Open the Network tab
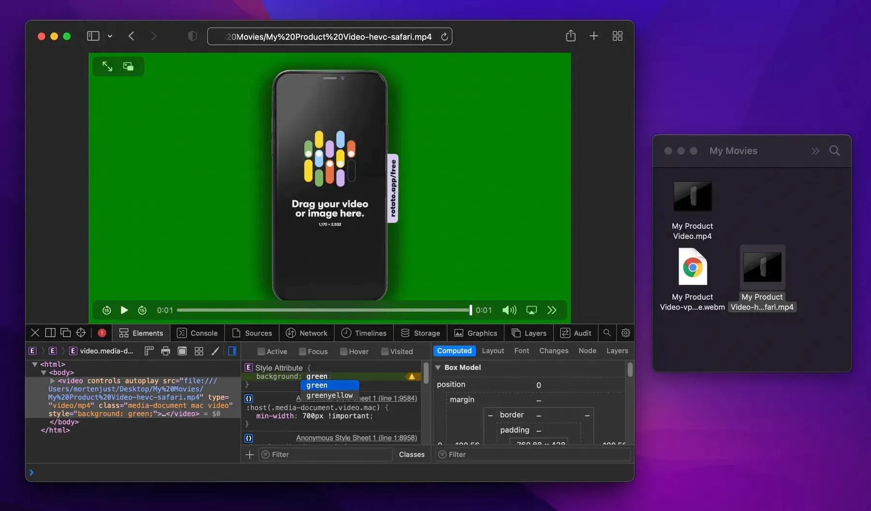This screenshot has height=511, width=871. 306,333
